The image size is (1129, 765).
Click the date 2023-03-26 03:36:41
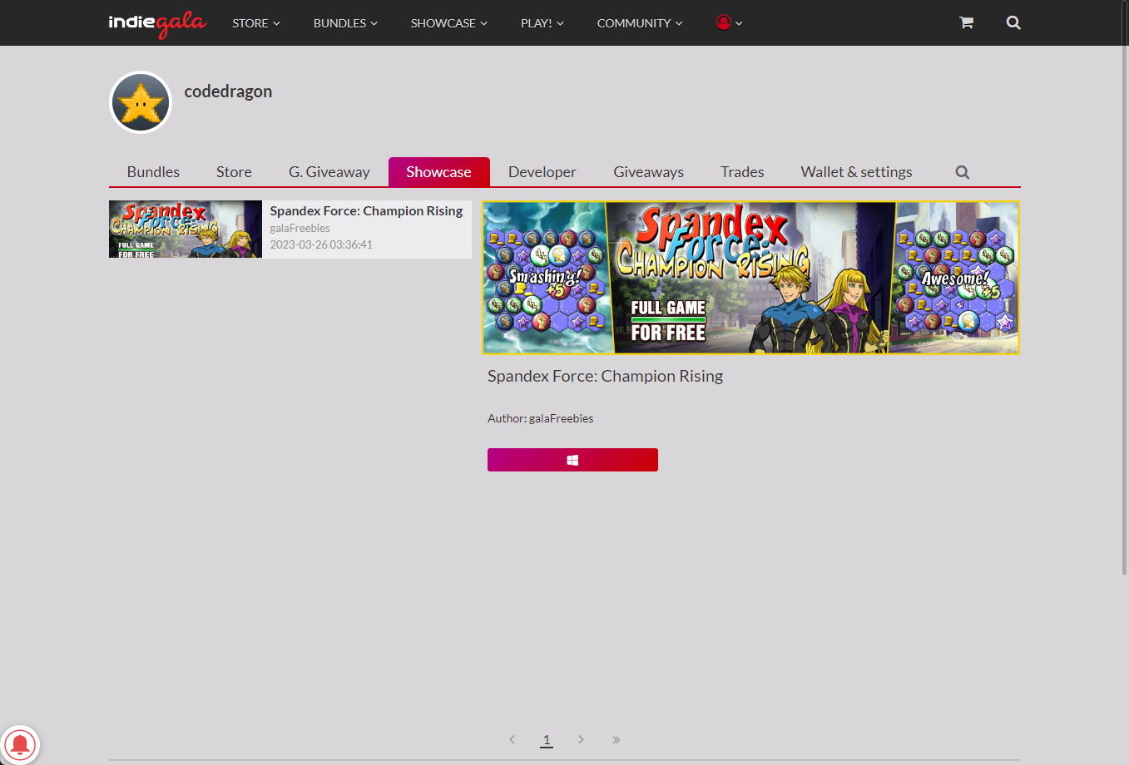[x=321, y=244]
